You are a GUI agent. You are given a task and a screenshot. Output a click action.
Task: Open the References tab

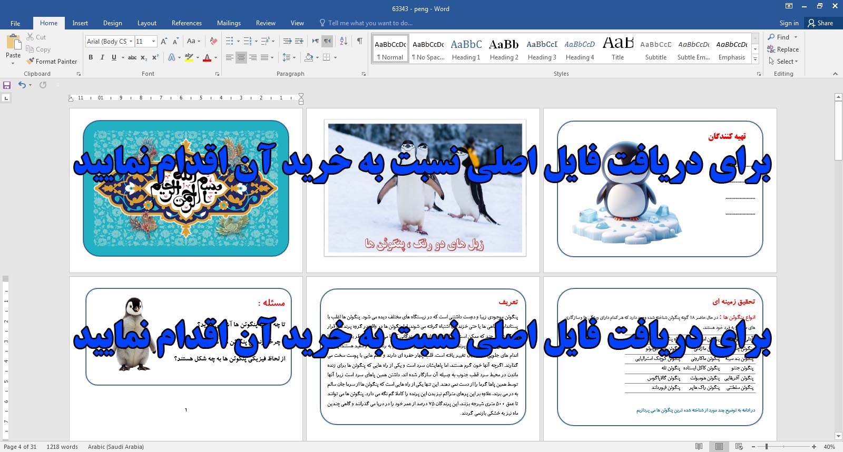tap(187, 23)
